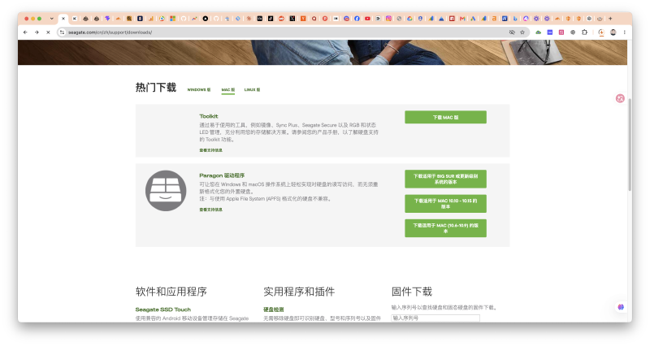650x346 pixels.
Task: Click the 下载 MAC 版 Toolkit button
Action: (x=445, y=117)
